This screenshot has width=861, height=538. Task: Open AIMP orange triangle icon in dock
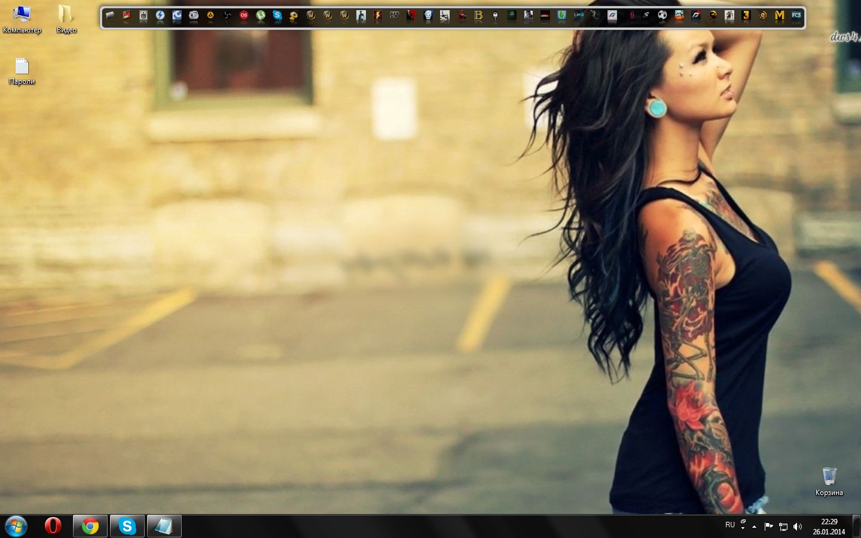point(210,16)
